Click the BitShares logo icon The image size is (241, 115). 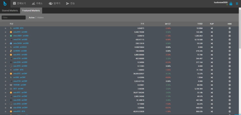pyautogui.click(x=5, y=3)
